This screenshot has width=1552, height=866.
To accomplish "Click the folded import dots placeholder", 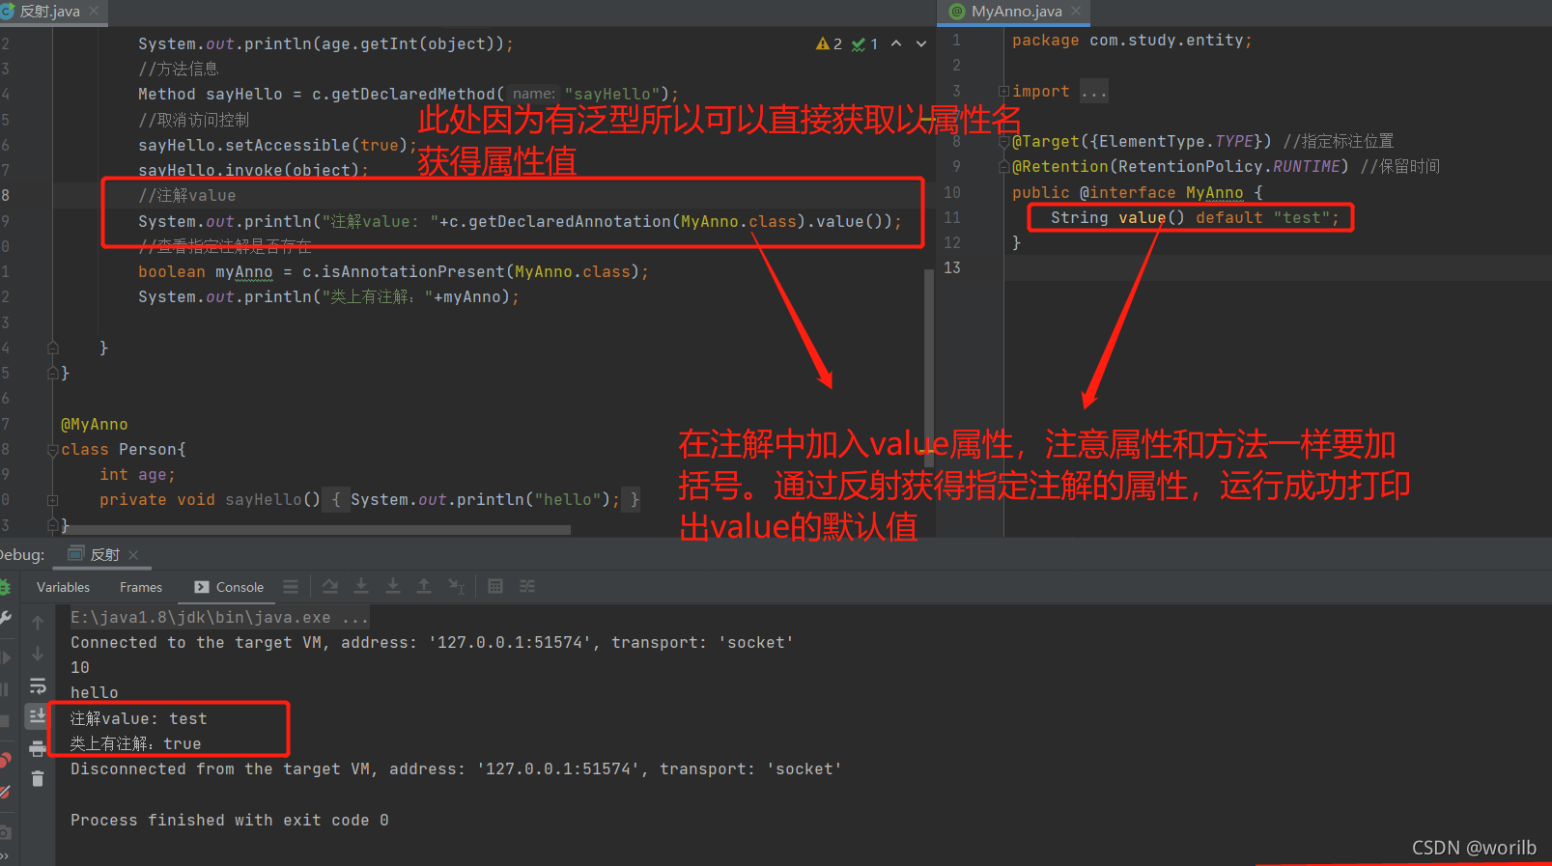I will (x=1094, y=92).
